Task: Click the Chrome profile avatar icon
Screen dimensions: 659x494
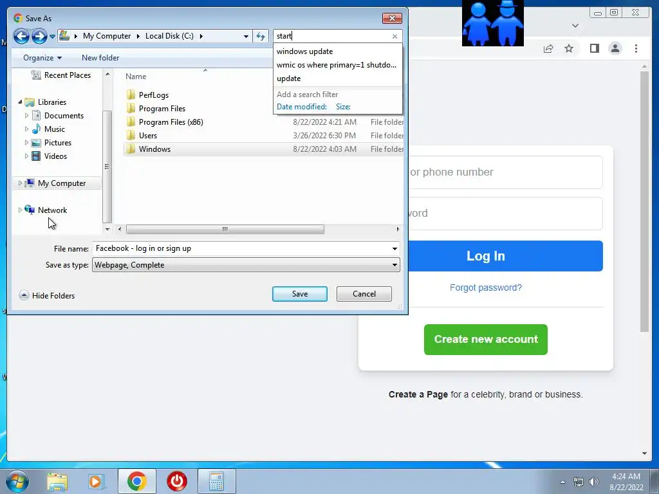Action: (615, 49)
